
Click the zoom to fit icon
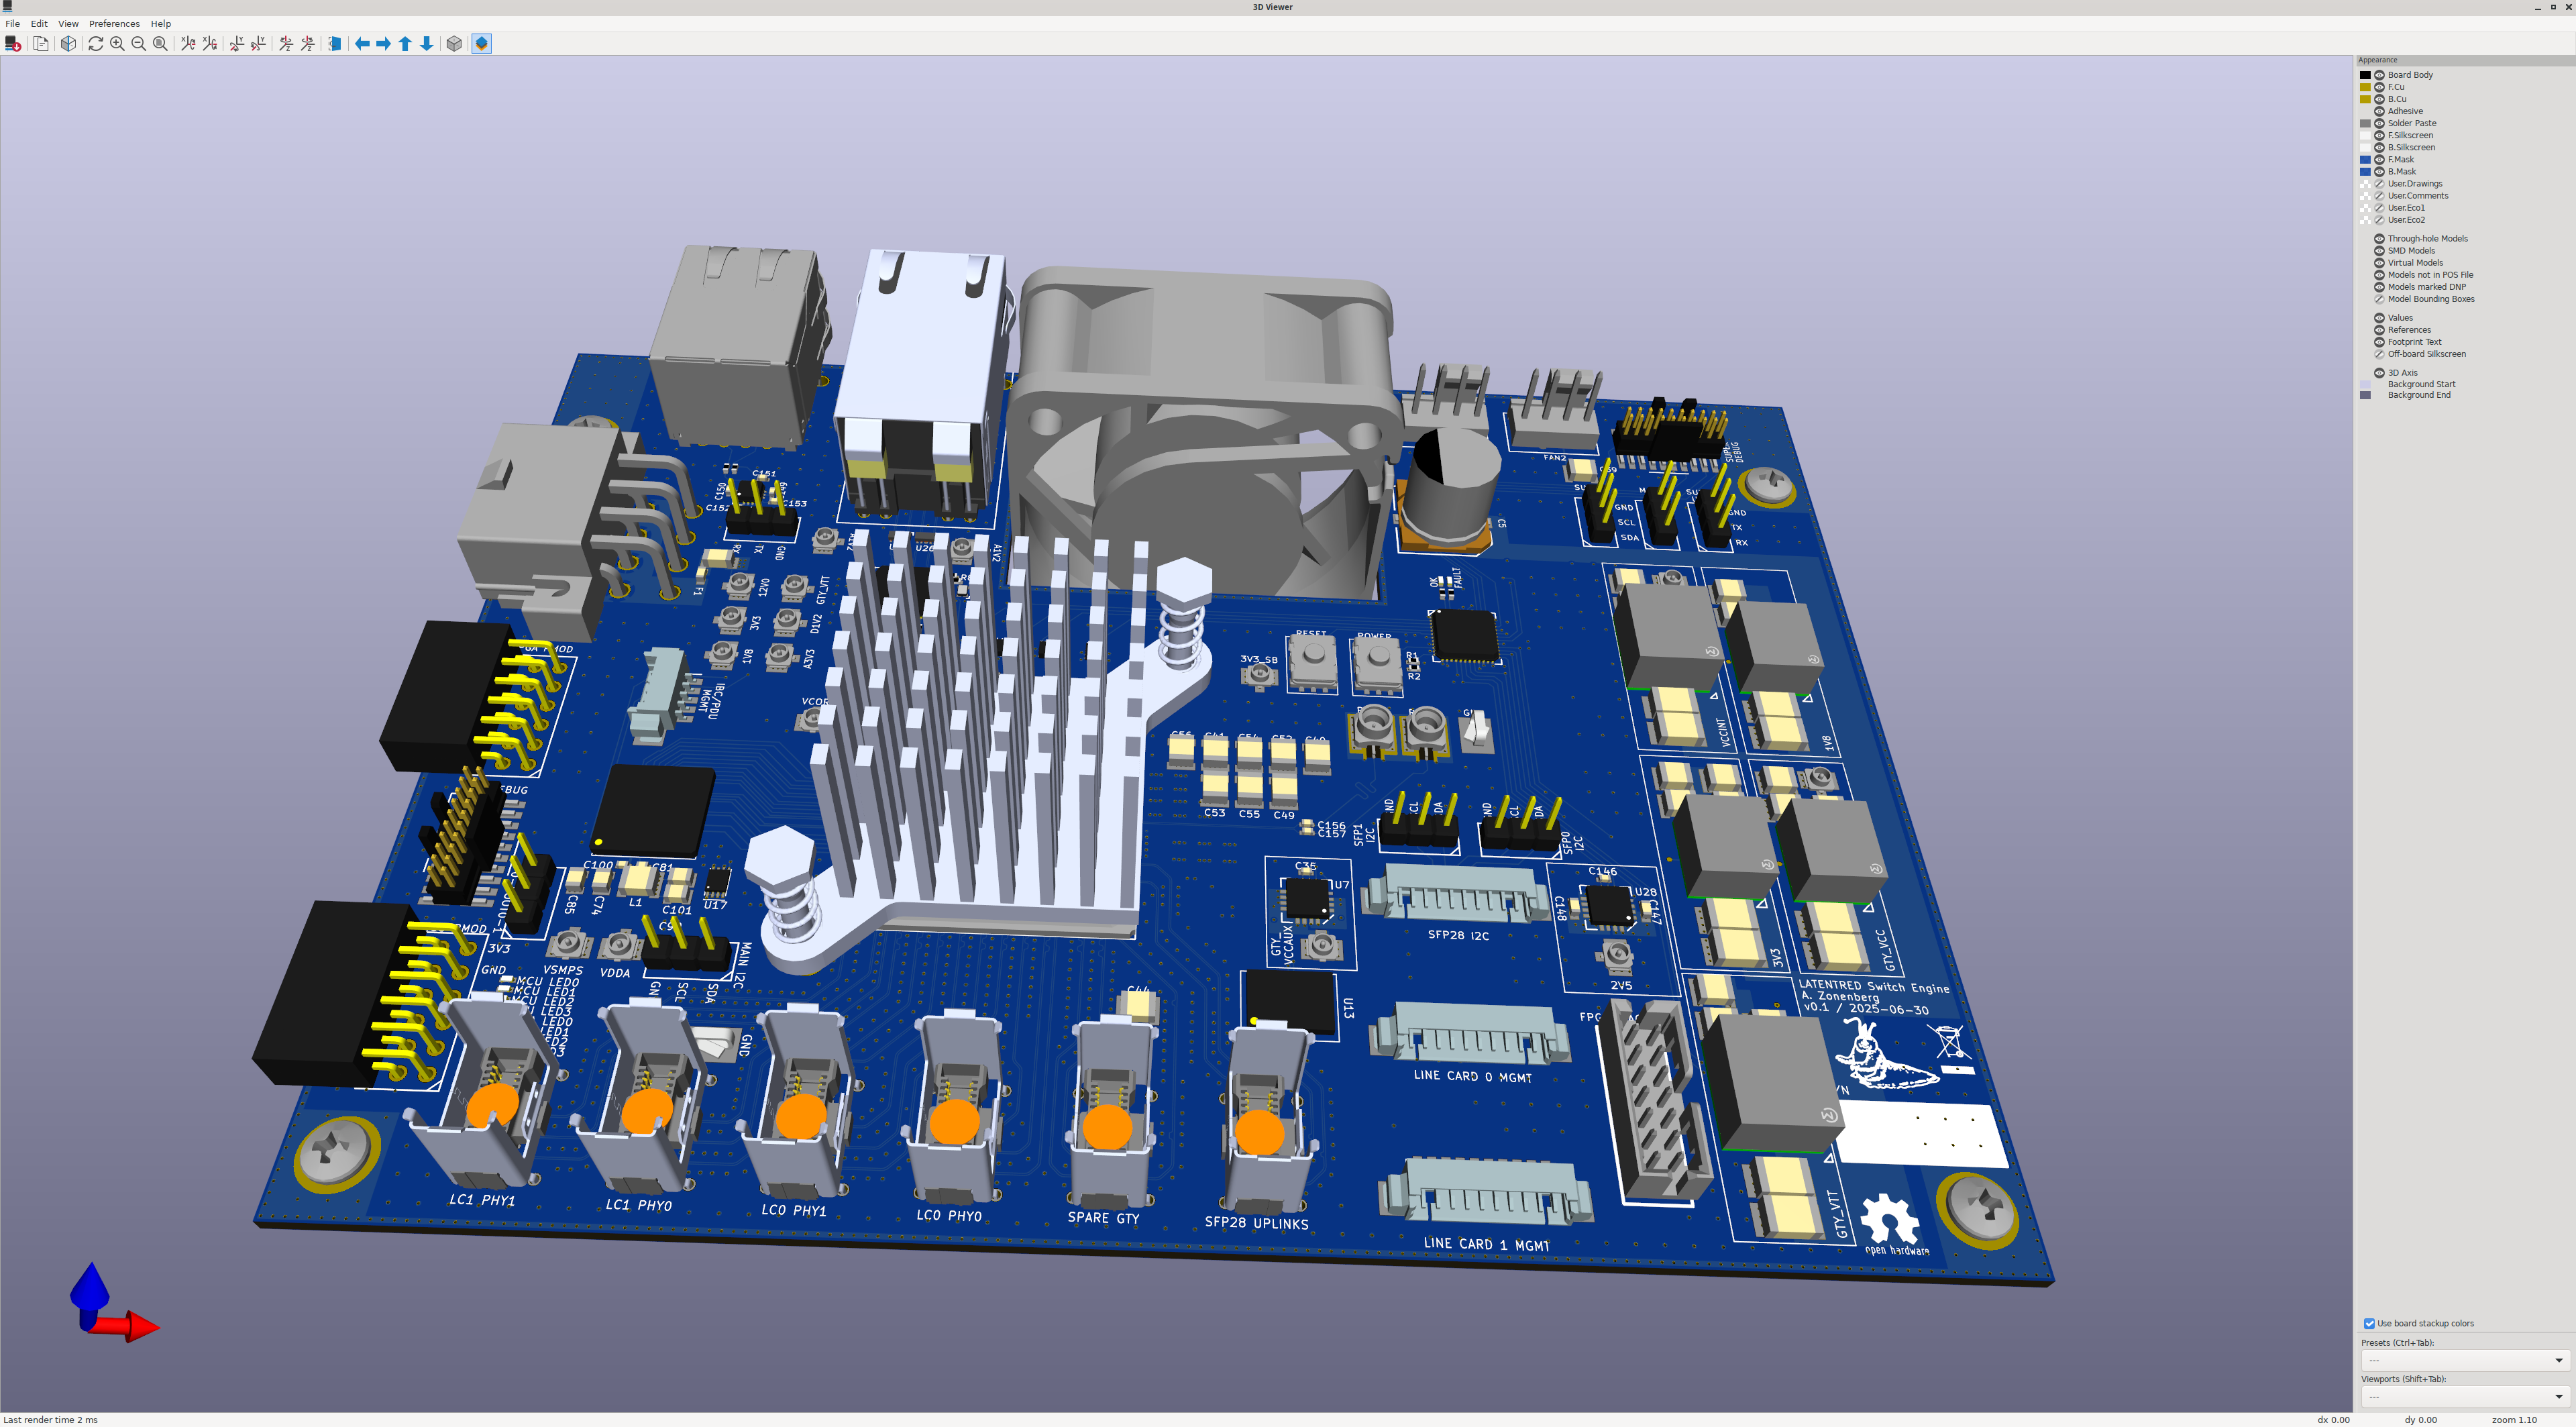pyautogui.click(x=160, y=44)
